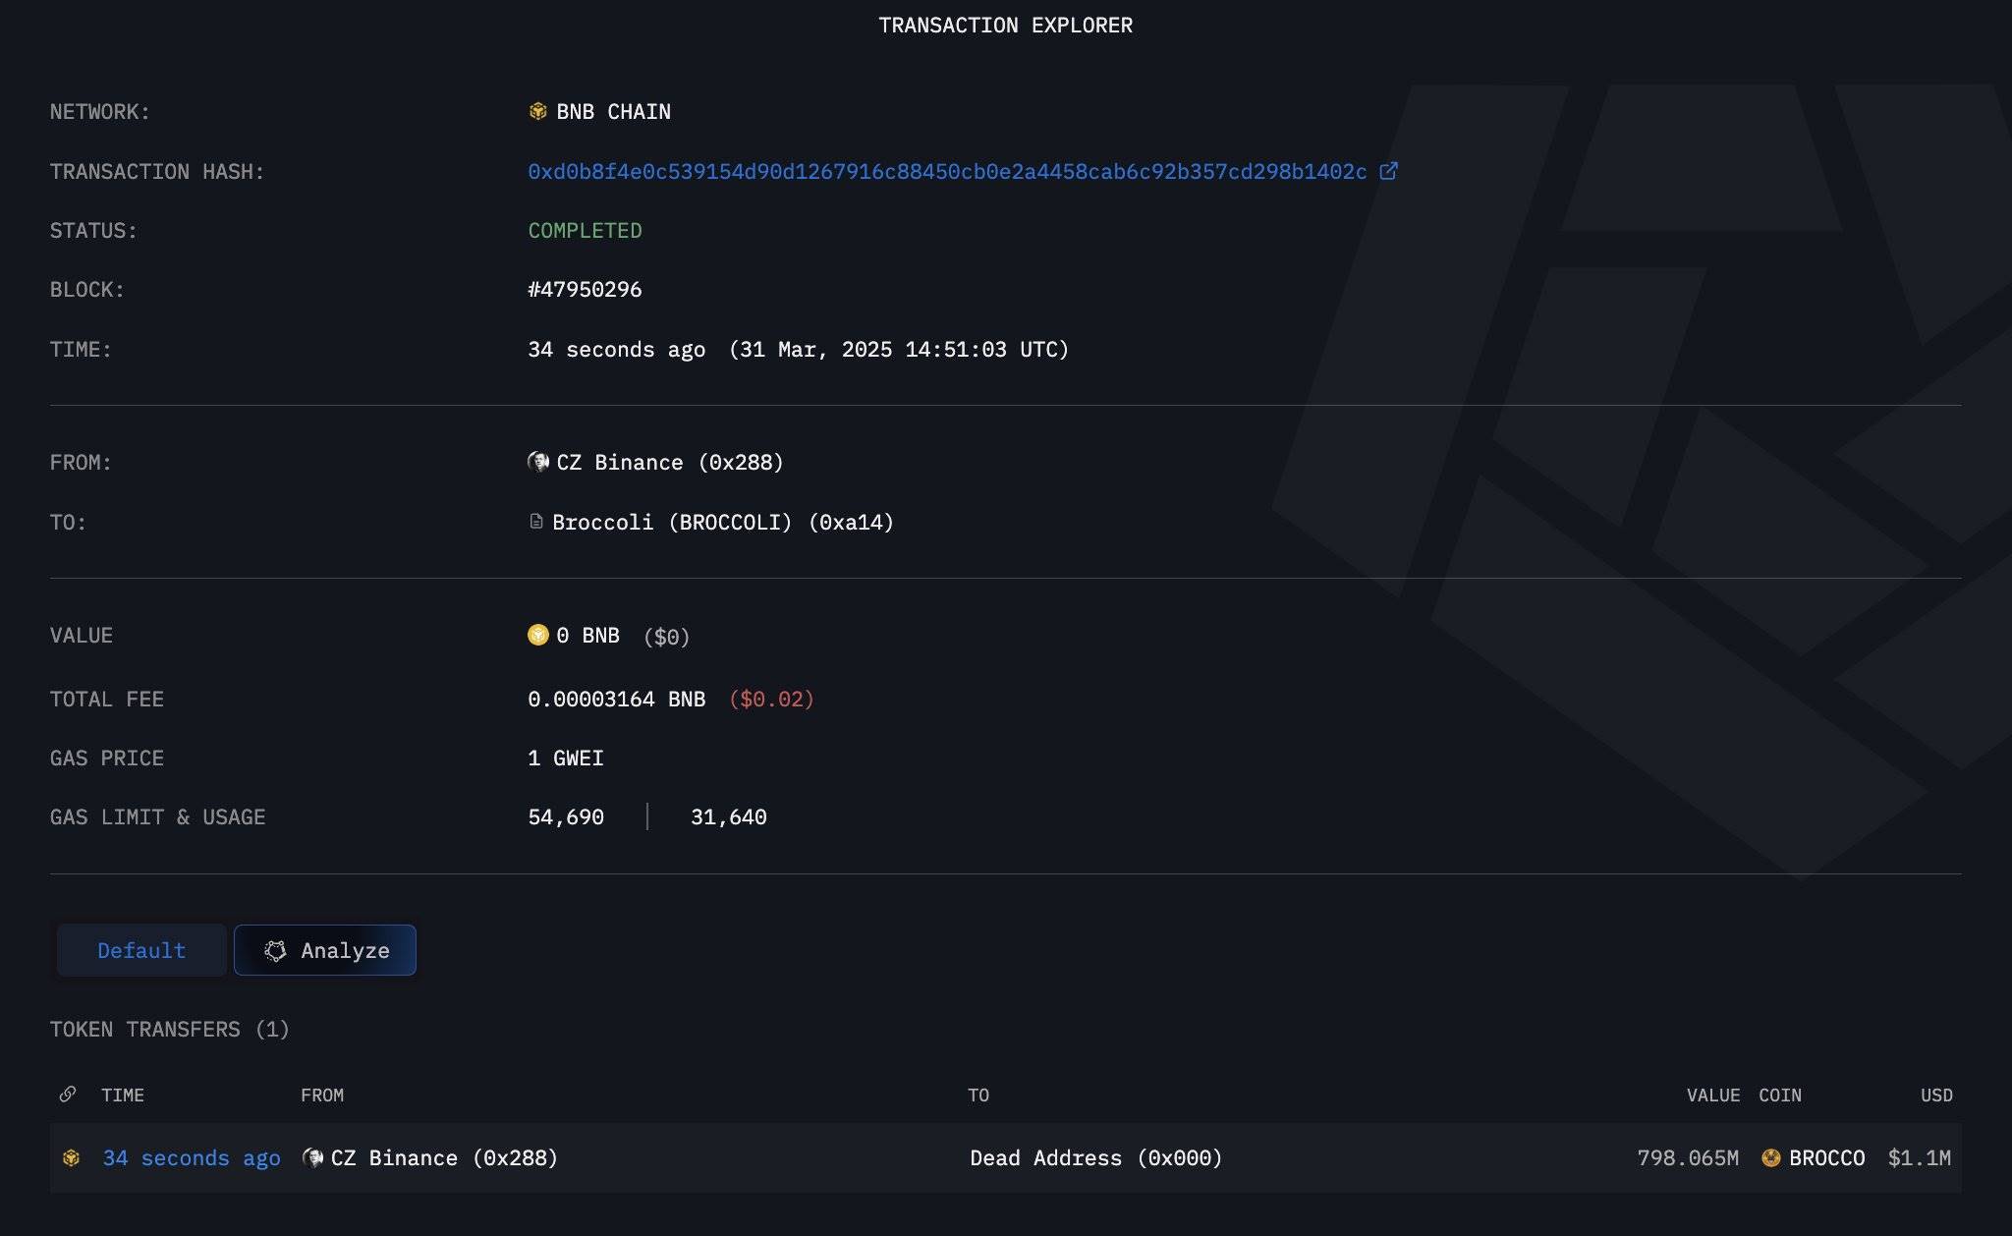Click total fee '0.00003164 BNB'
The width and height of the screenshot is (2012, 1236).
pos(616,699)
